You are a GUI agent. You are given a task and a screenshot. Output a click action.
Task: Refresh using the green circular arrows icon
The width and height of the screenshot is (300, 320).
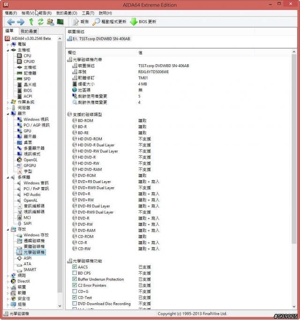(x=41, y=22)
